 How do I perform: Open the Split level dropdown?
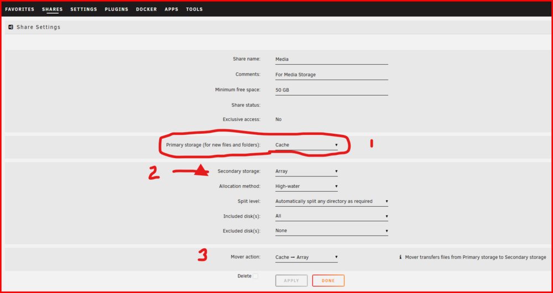coord(331,201)
